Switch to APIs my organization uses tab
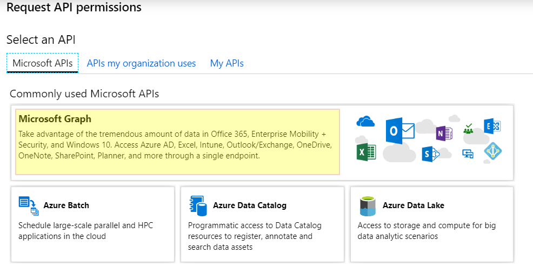Image resolution: width=533 pixels, height=266 pixels. pyautogui.click(x=141, y=64)
